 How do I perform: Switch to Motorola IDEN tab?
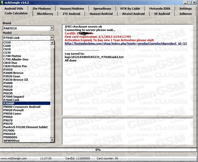(160, 9)
